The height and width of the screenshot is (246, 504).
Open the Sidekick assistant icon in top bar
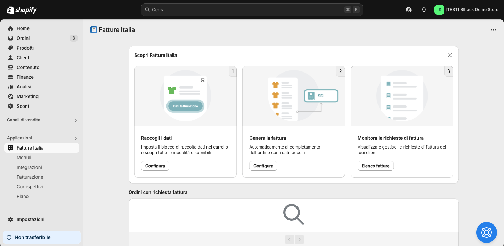[x=409, y=10]
